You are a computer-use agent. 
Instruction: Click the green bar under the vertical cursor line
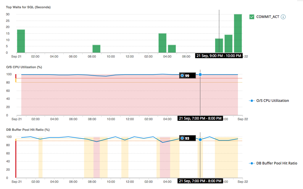[219, 45]
